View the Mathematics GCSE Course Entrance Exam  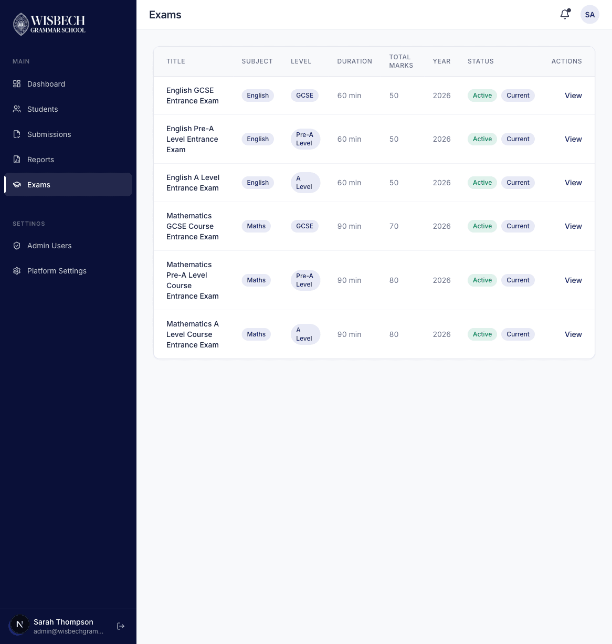[573, 226]
